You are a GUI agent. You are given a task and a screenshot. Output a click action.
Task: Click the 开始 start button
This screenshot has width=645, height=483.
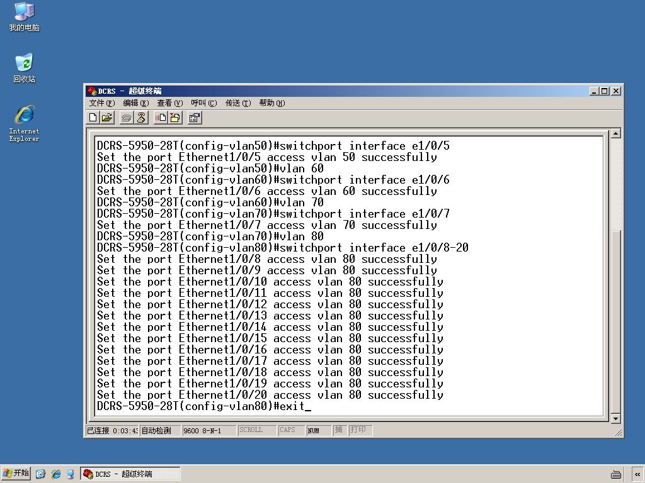[16, 474]
